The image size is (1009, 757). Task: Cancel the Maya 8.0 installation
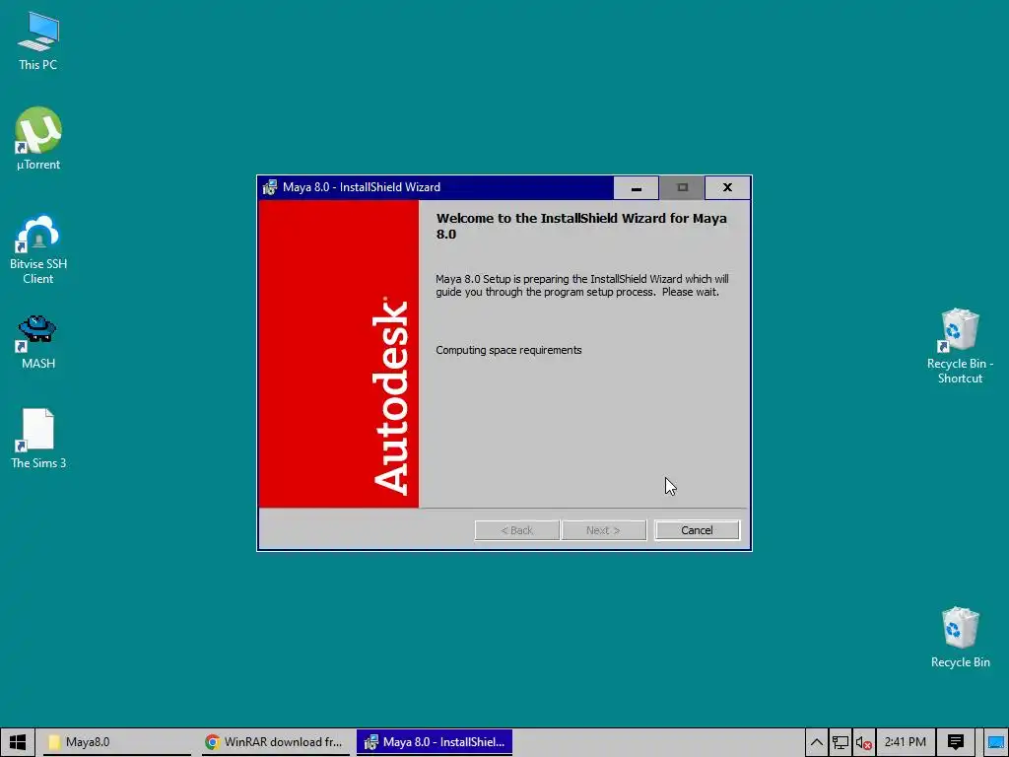[x=697, y=530]
